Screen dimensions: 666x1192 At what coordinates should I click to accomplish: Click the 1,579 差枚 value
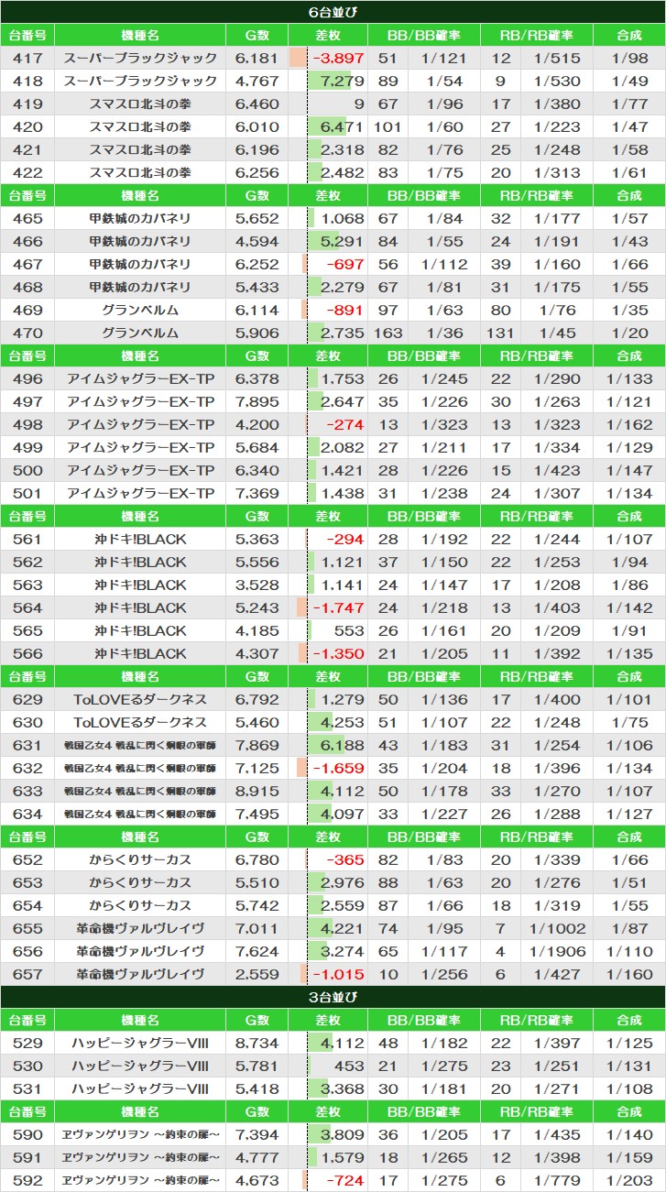click(x=344, y=1157)
